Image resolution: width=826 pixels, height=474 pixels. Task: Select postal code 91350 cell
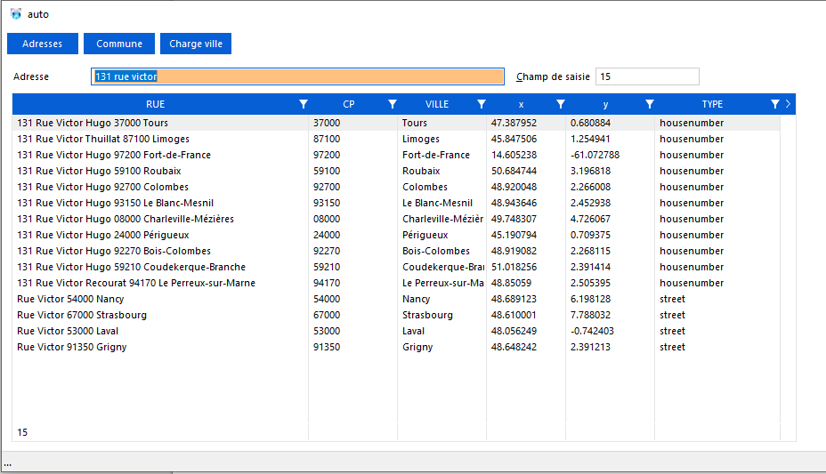326,347
